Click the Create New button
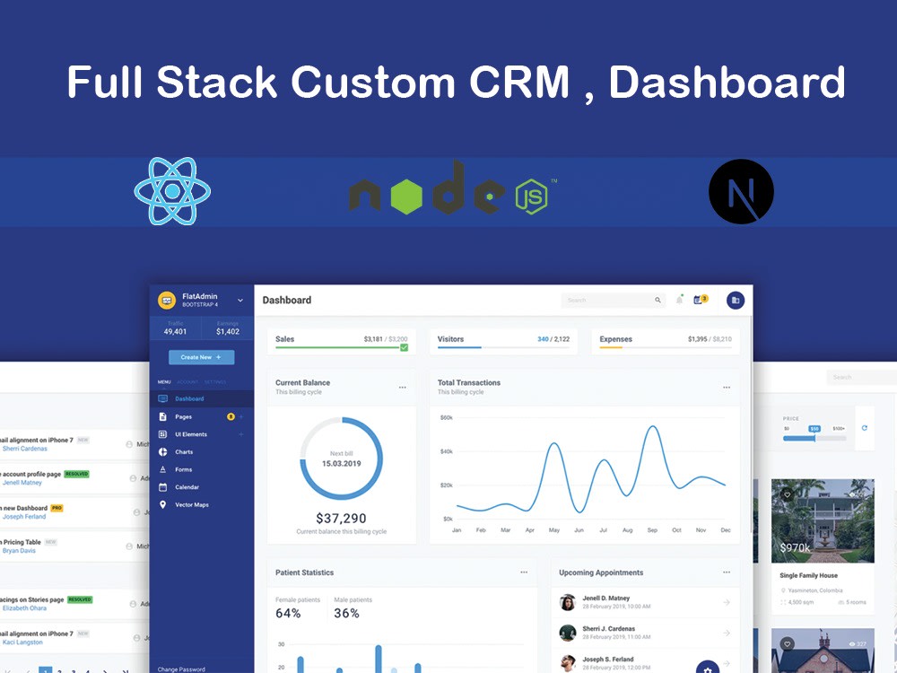Screen dimensions: 897x673 201,357
